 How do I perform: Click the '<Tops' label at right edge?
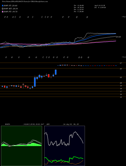pyautogui.click(x=124, y=17)
